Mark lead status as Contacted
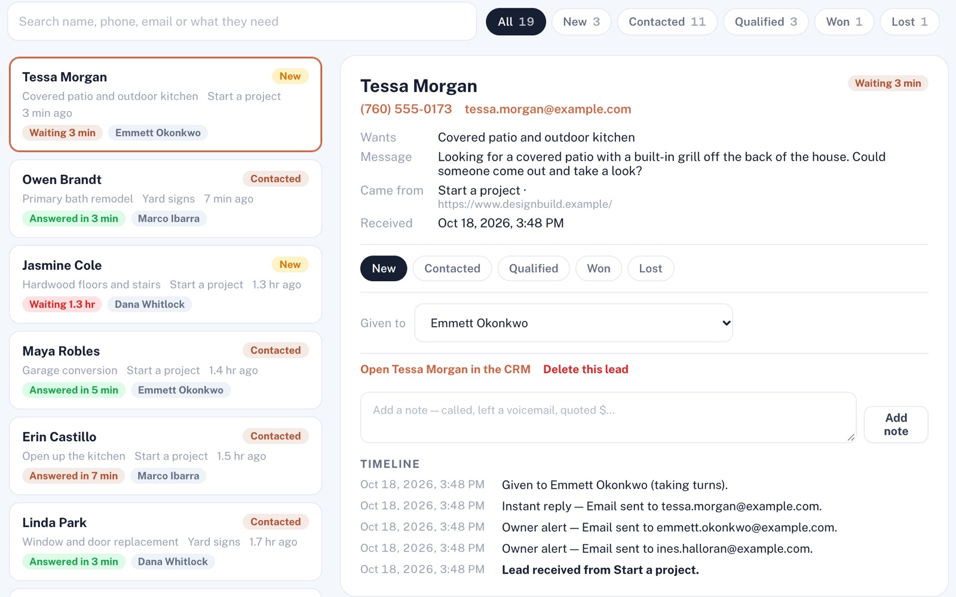This screenshot has width=956, height=597. pyautogui.click(x=452, y=269)
